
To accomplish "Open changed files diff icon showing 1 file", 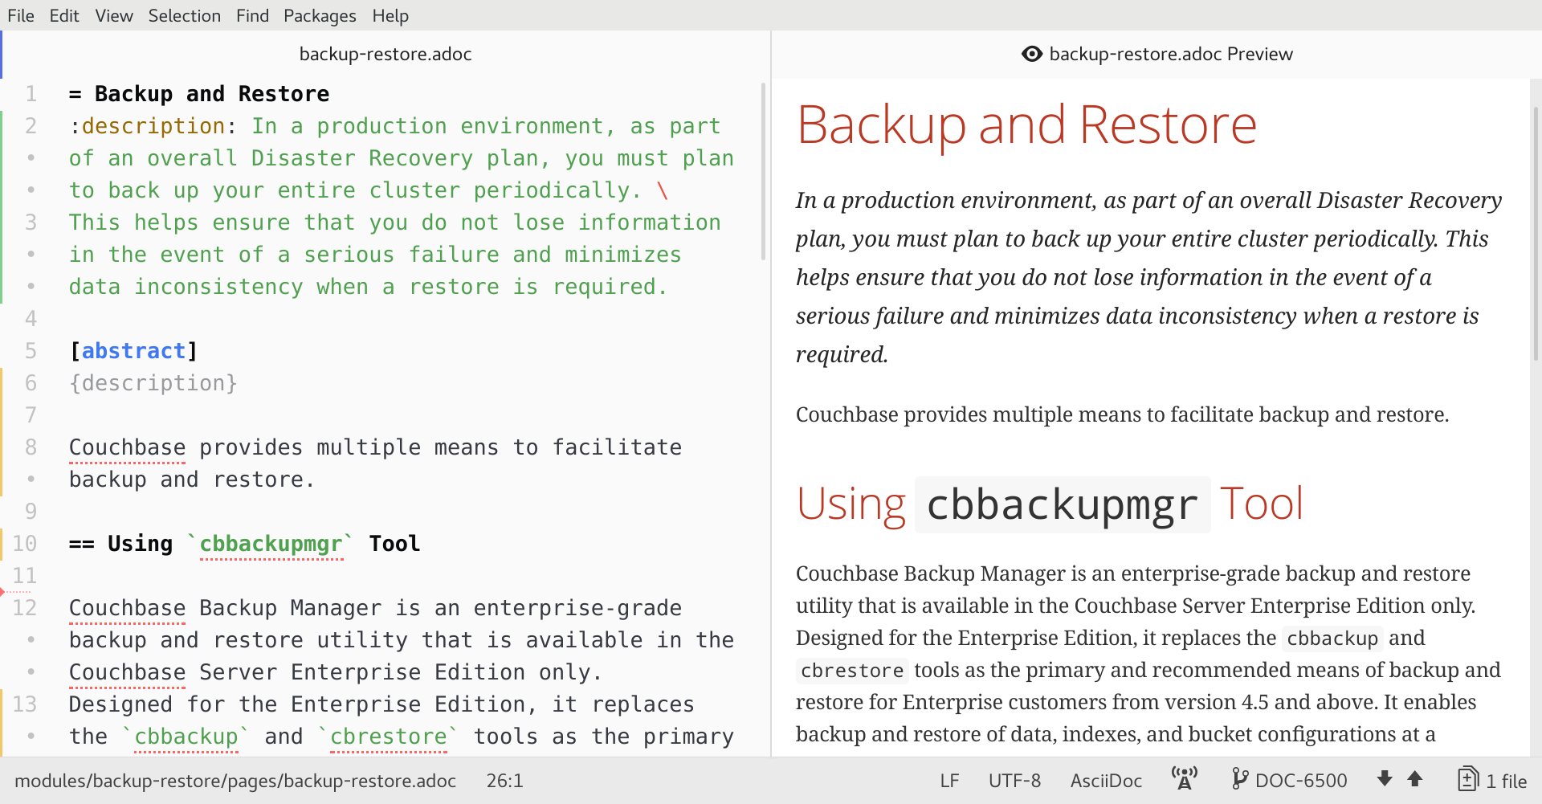I will point(1491,780).
